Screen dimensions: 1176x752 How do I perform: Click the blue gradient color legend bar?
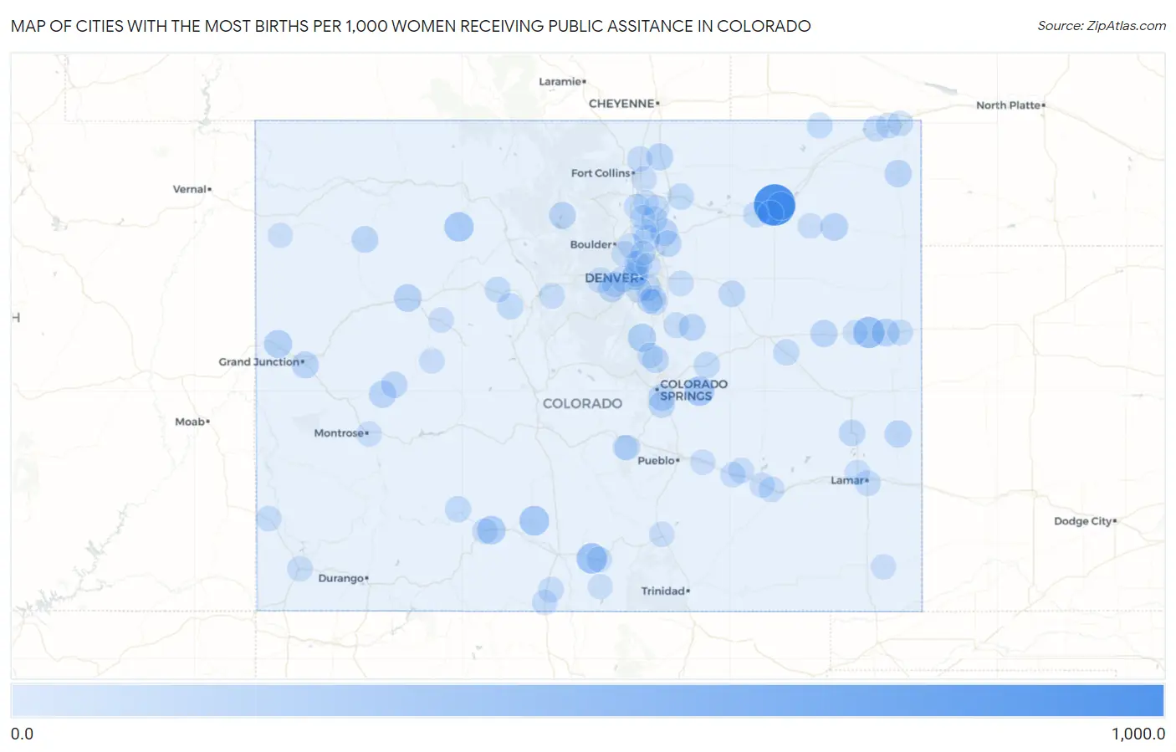click(587, 701)
